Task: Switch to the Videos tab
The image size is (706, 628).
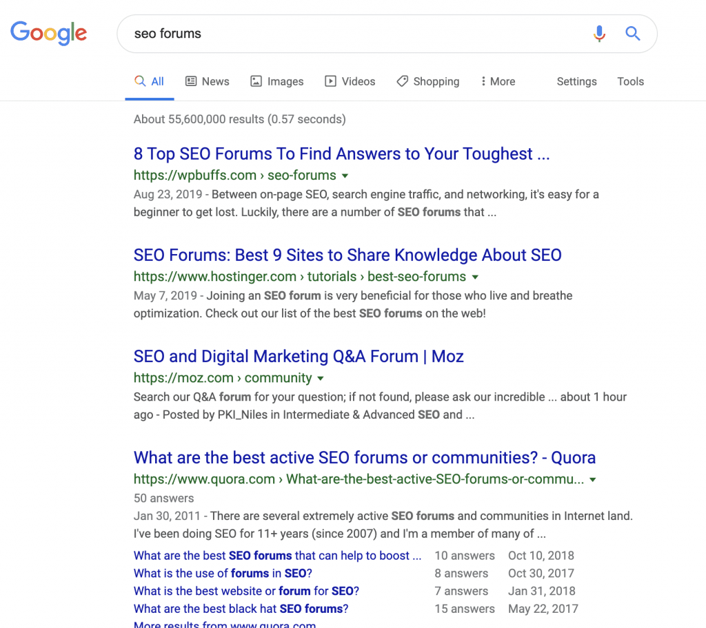Action: pyautogui.click(x=350, y=81)
